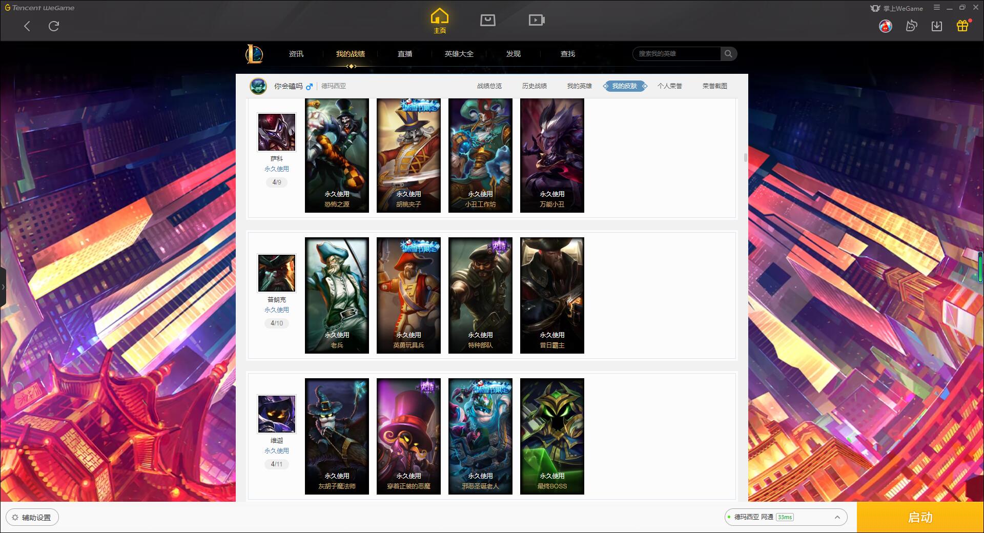Open the 发现 tab
984x533 pixels.
click(514, 54)
